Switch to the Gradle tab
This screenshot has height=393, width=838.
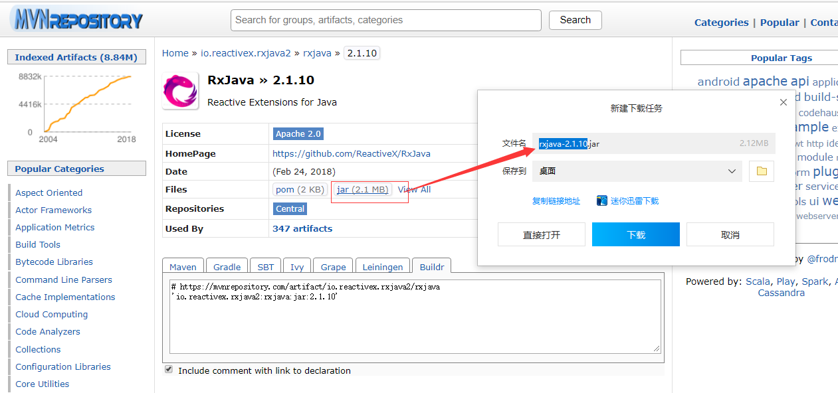click(x=227, y=267)
